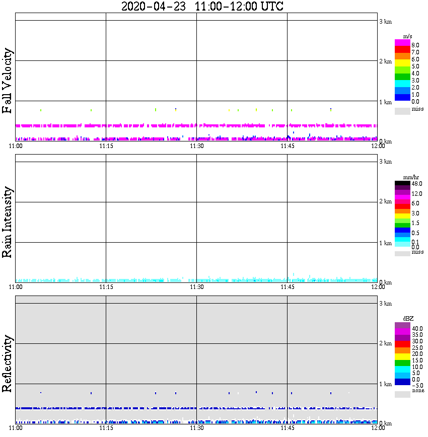
Task: Click the "12.0" value in mm/hr legend
Action: click(x=417, y=194)
